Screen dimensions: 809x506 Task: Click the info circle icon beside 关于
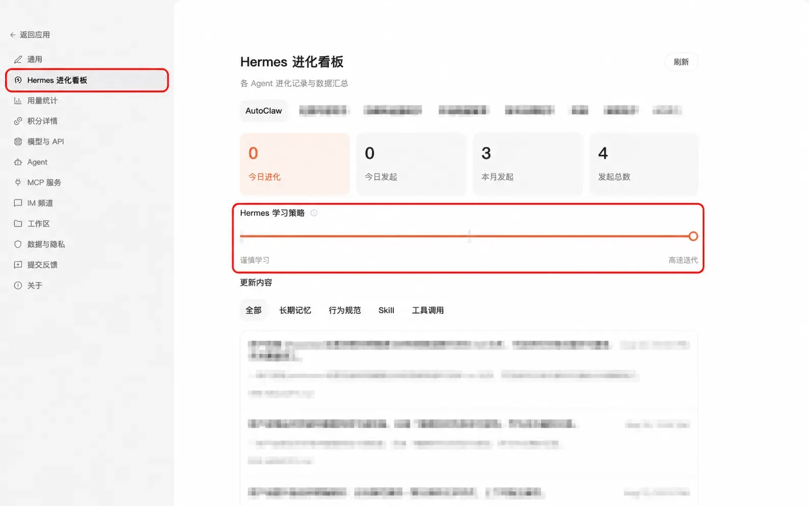click(18, 285)
